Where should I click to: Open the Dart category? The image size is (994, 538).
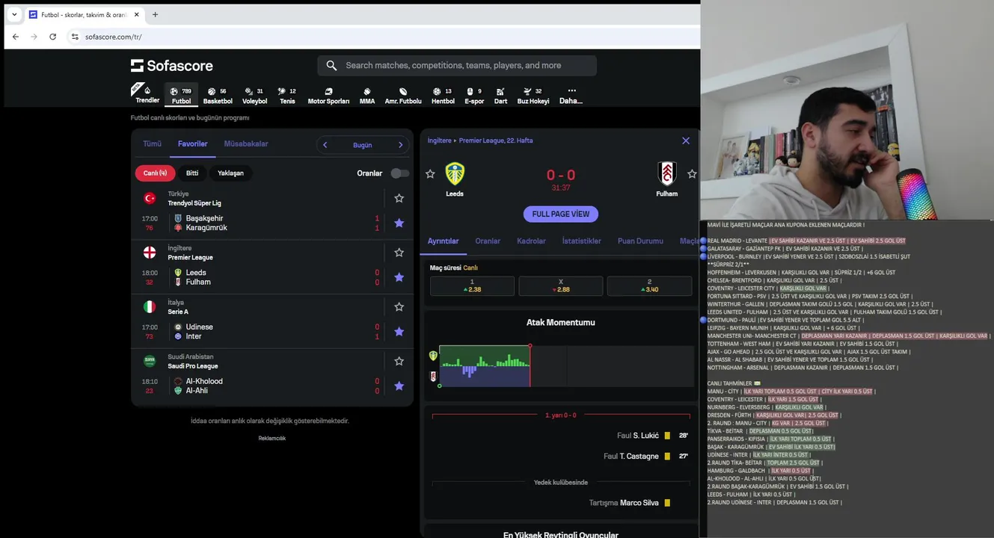coord(500,95)
